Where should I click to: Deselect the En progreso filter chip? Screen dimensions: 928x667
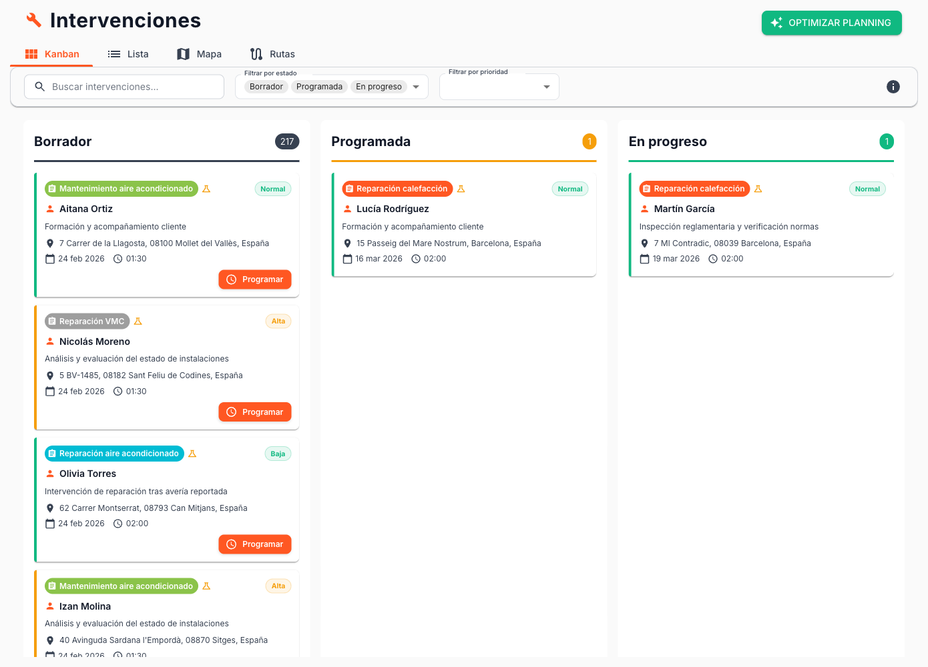click(381, 86)
